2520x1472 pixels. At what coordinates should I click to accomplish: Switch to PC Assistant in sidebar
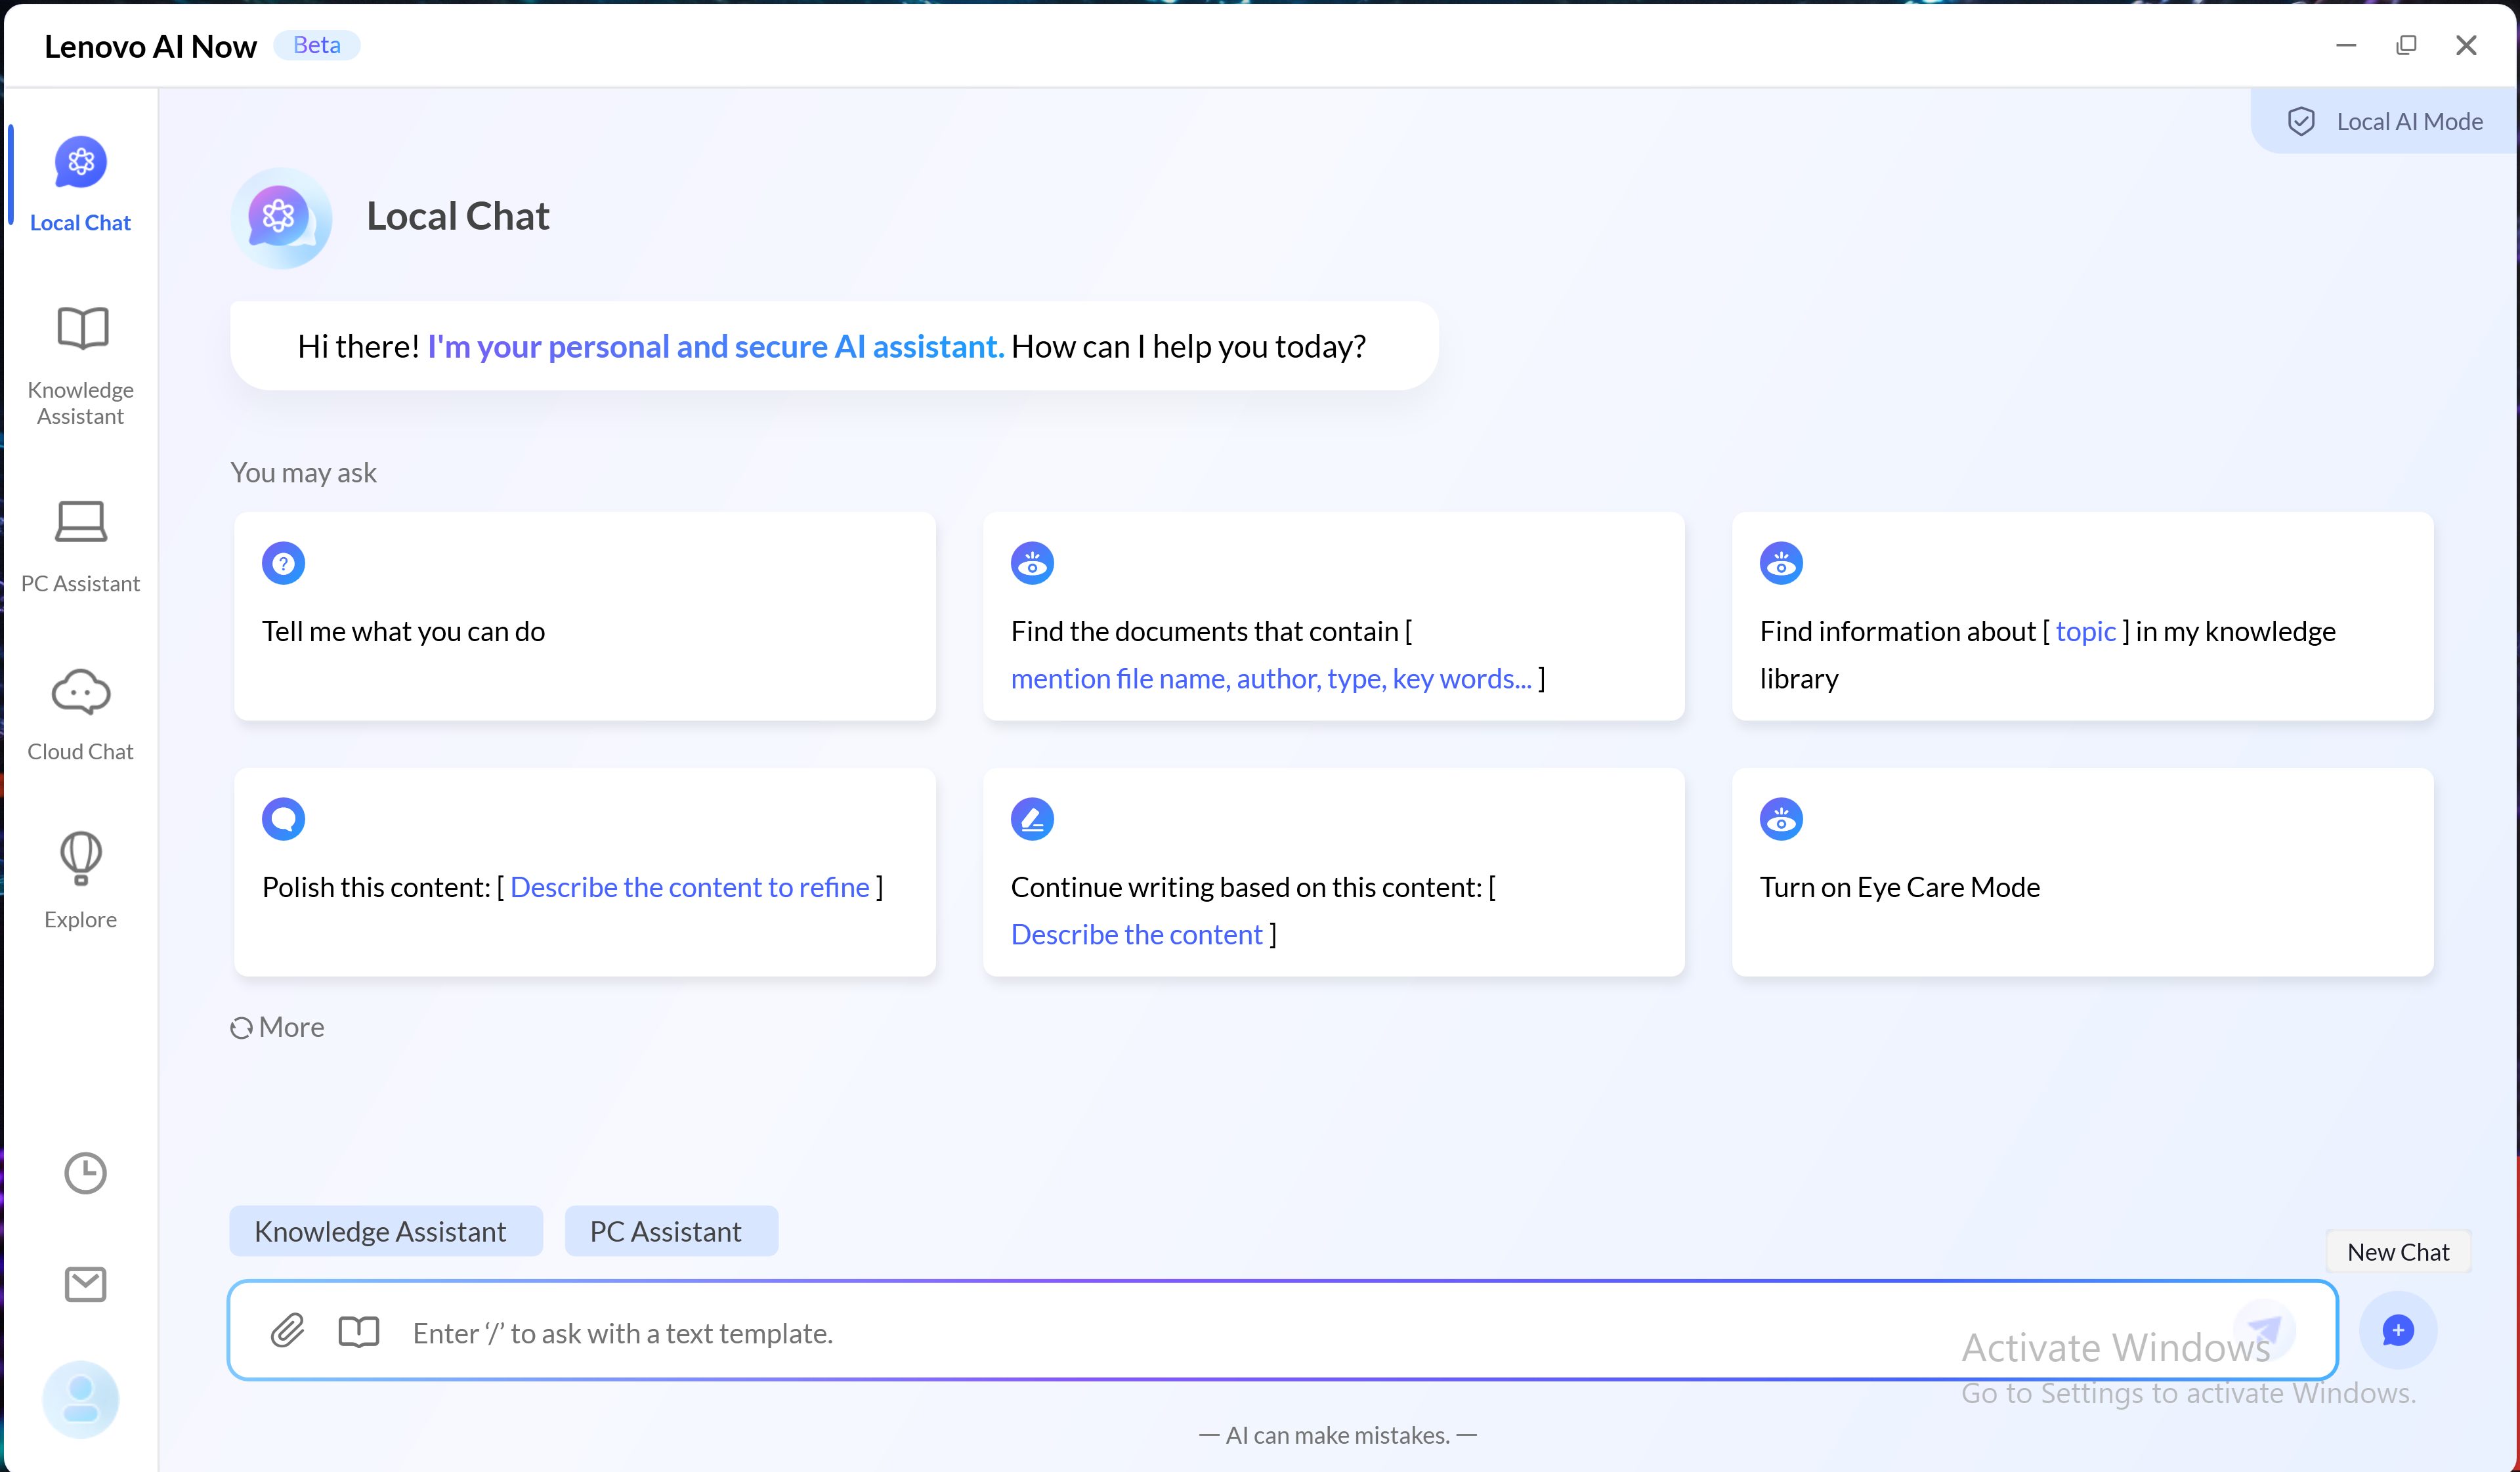click(x=81, y=545)
